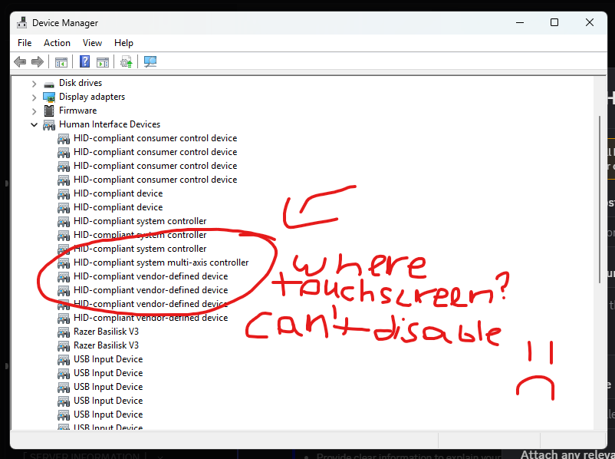Select the first HID-compliant vendor-defined device
The image size is (615, 459).
click(150, 276)
